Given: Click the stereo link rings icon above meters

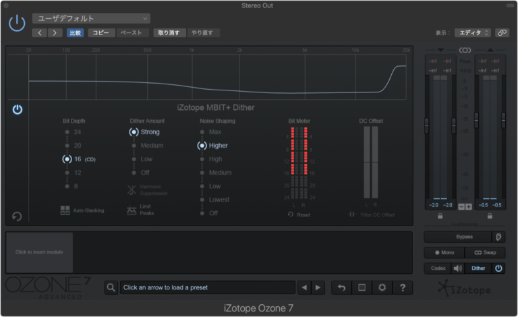Looking at the screenshot, I should 465,50.
